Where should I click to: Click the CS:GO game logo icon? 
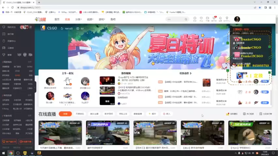click(x=43, y=28)
